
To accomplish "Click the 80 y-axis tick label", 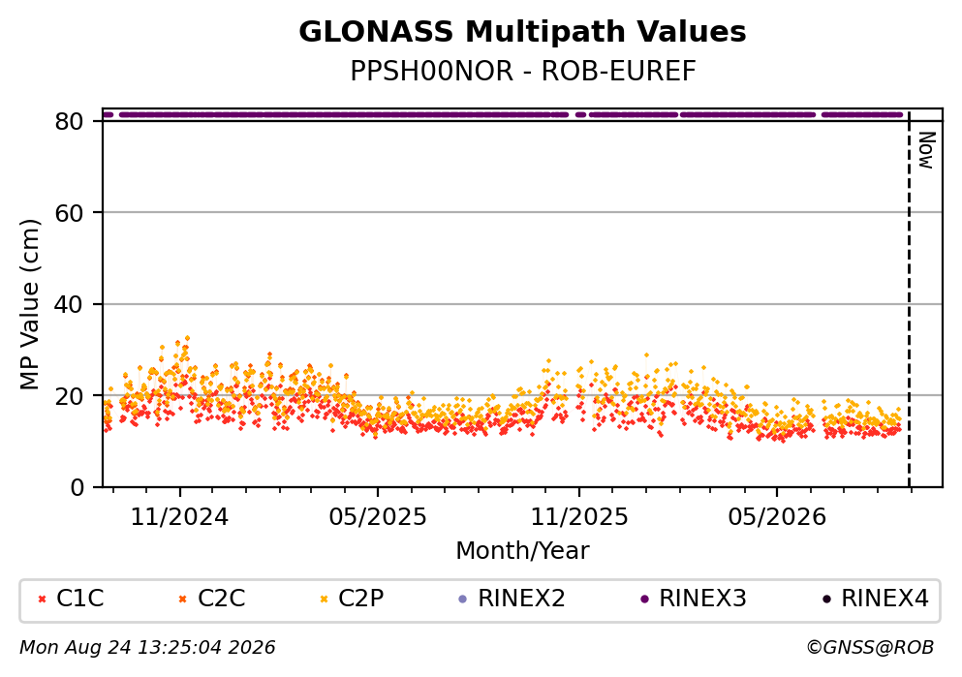I will click(69, 122).
